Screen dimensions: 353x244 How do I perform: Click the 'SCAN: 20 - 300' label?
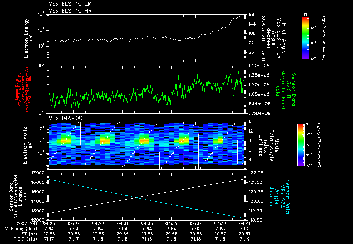click(x=263, y=38)
